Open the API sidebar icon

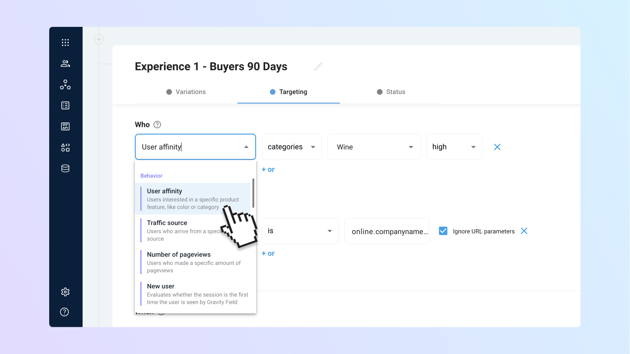coord(65,127)
